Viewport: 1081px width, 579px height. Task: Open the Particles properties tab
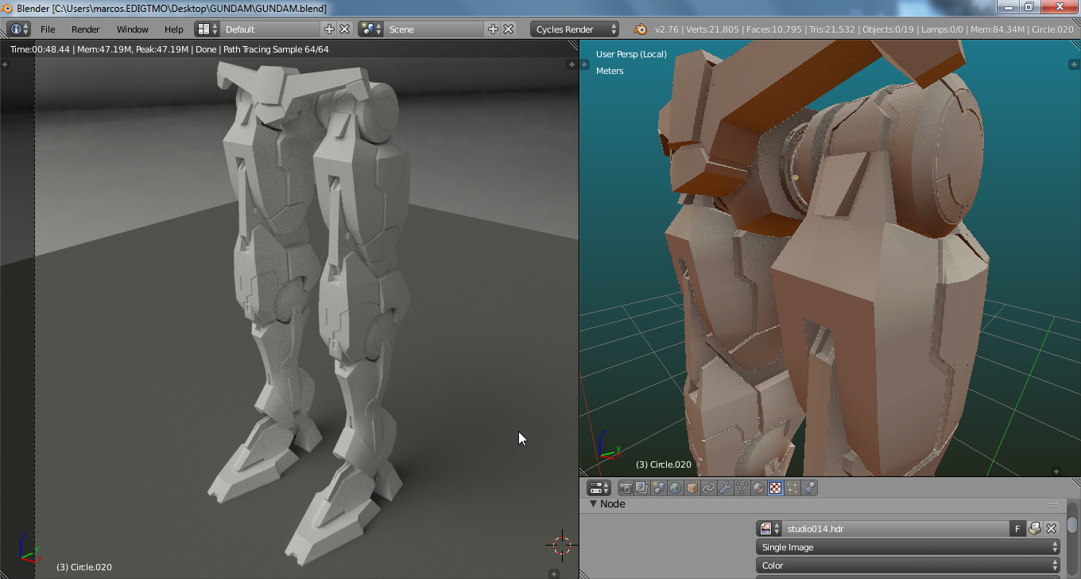pos(792,488)
